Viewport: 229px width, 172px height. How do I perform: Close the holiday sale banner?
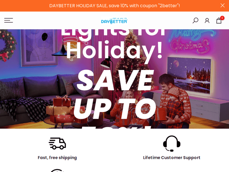click(222, 5)
